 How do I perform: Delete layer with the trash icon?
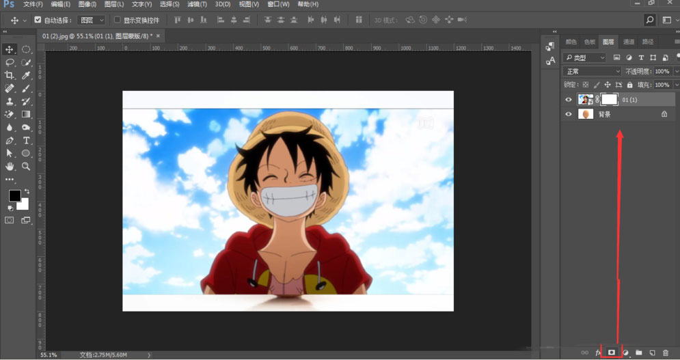(x=665, y=352)
